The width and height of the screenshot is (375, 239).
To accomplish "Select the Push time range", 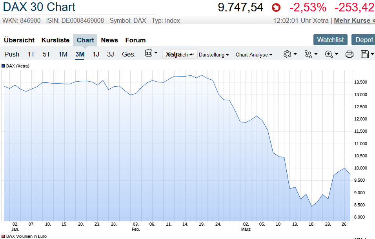I will [x=12, y=54].
